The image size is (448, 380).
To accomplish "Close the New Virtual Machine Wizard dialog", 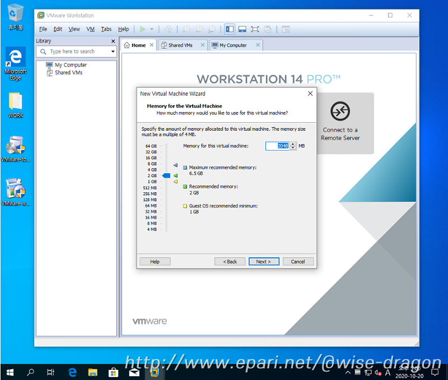I will pyautogui.click(x=310, y=94).
